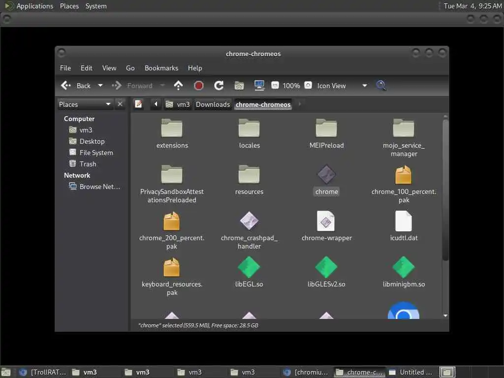Navigate to Downloads in the path bar
Screen dimensions: 504x378
click(x=213, y=104)
